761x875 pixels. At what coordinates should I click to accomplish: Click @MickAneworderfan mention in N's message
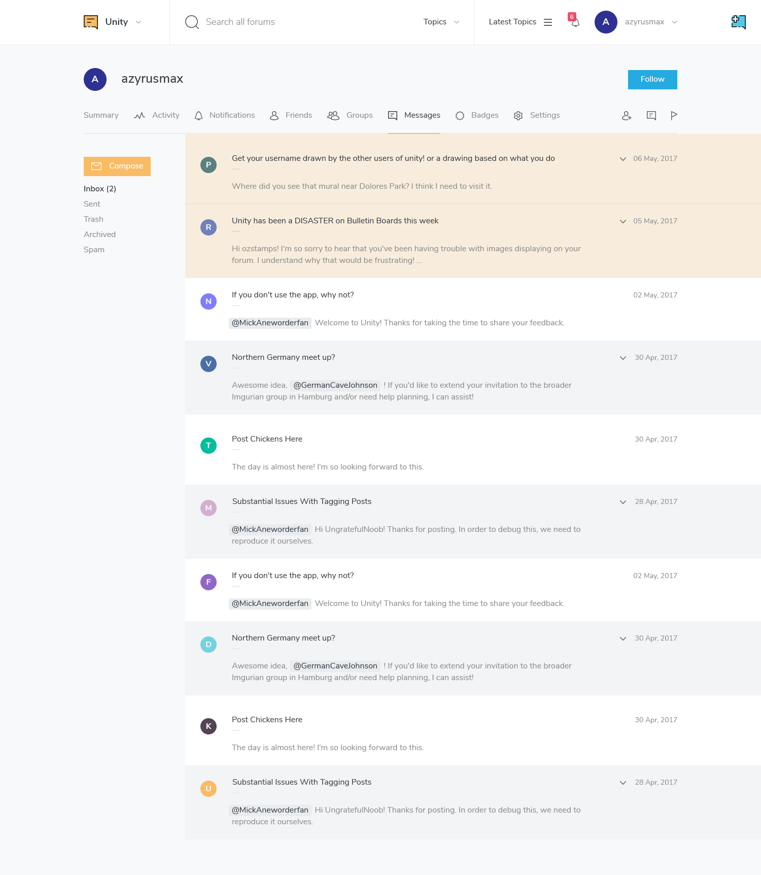click(270, 323)
